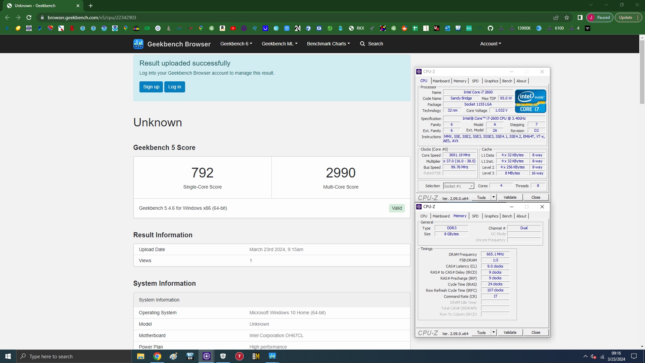The image size is (645, 363).
Task: Open the Search link in navbar
Action: coord(372,44)
